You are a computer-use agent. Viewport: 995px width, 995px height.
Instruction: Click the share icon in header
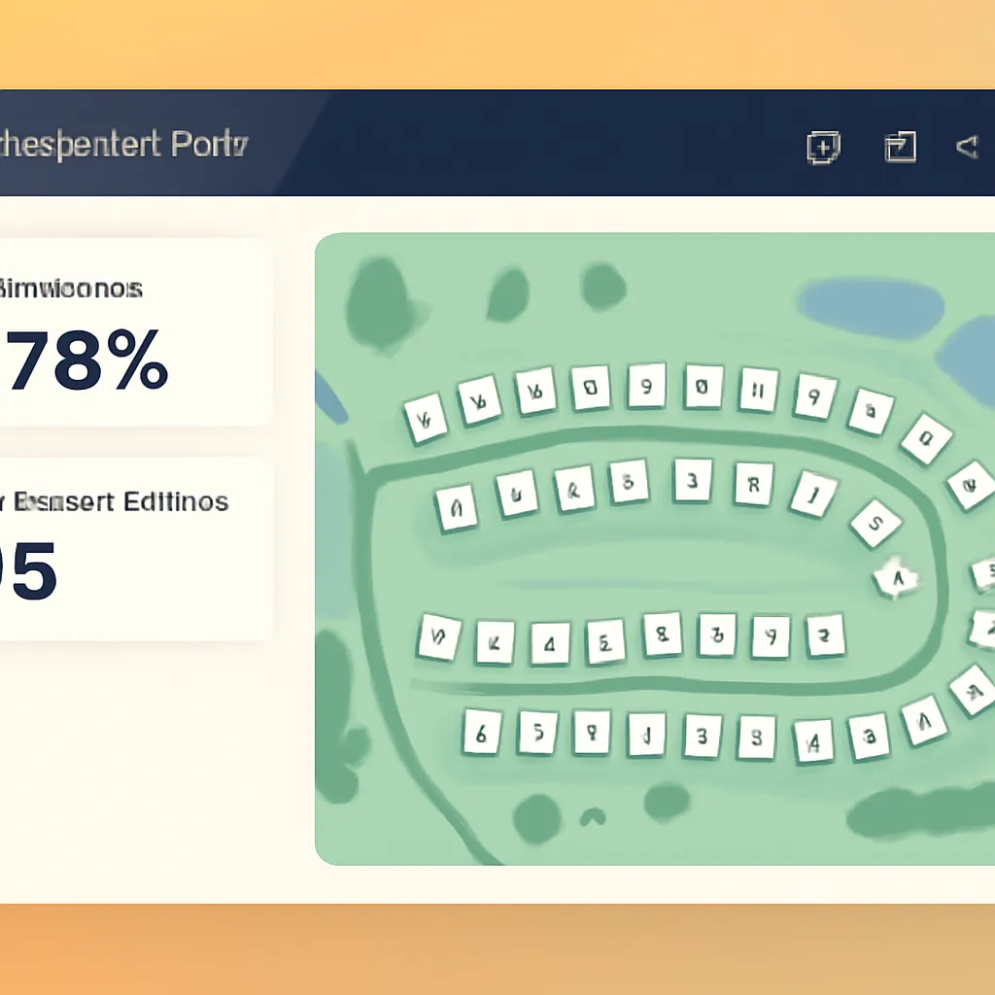pyautogui.click(x=967, y=147)
